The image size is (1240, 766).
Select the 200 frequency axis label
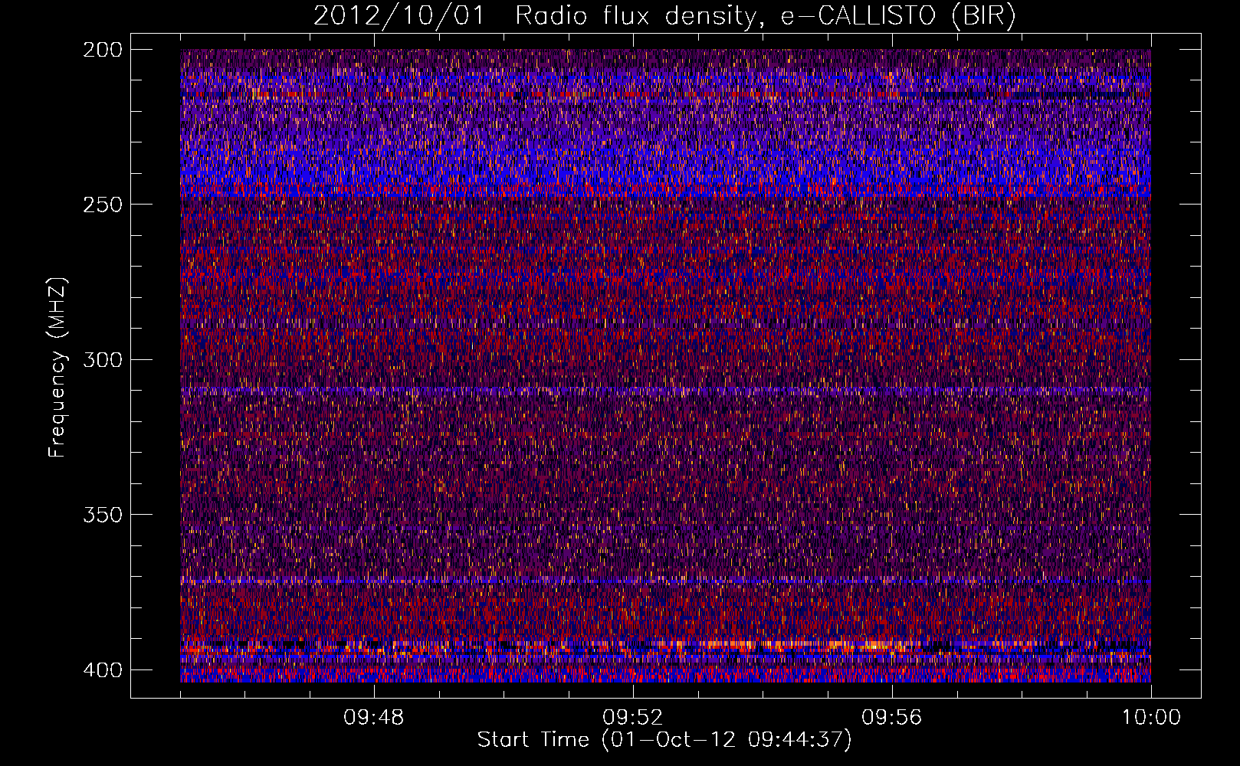(x=102, y=50)
